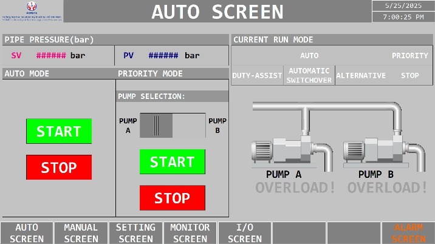This screenshot has height=244, width=435.
Task: Click the AUTOMATIC SWITCHOVER mode indicator
Action: pyautogui.click(x=309, y=75)
